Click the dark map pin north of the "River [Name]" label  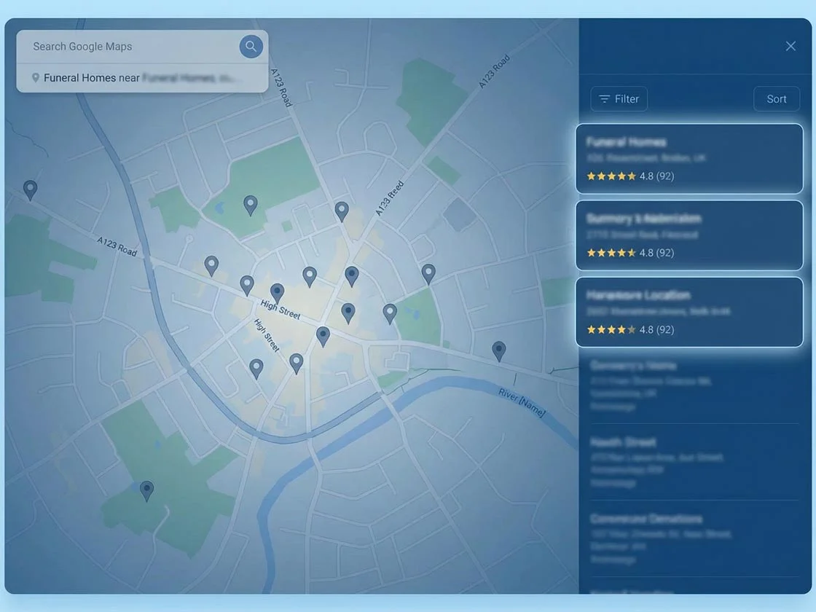[x=498, y=350]
